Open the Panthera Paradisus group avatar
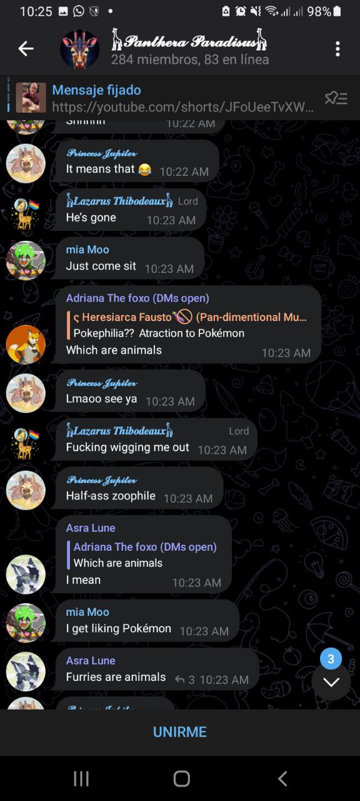The width and height of the screenshot is (360, 801). pos(79,49)
